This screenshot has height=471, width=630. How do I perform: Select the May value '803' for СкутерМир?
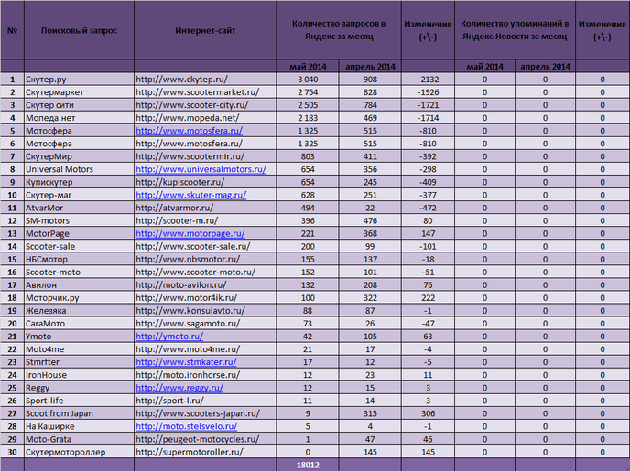[x=308, y=156]
